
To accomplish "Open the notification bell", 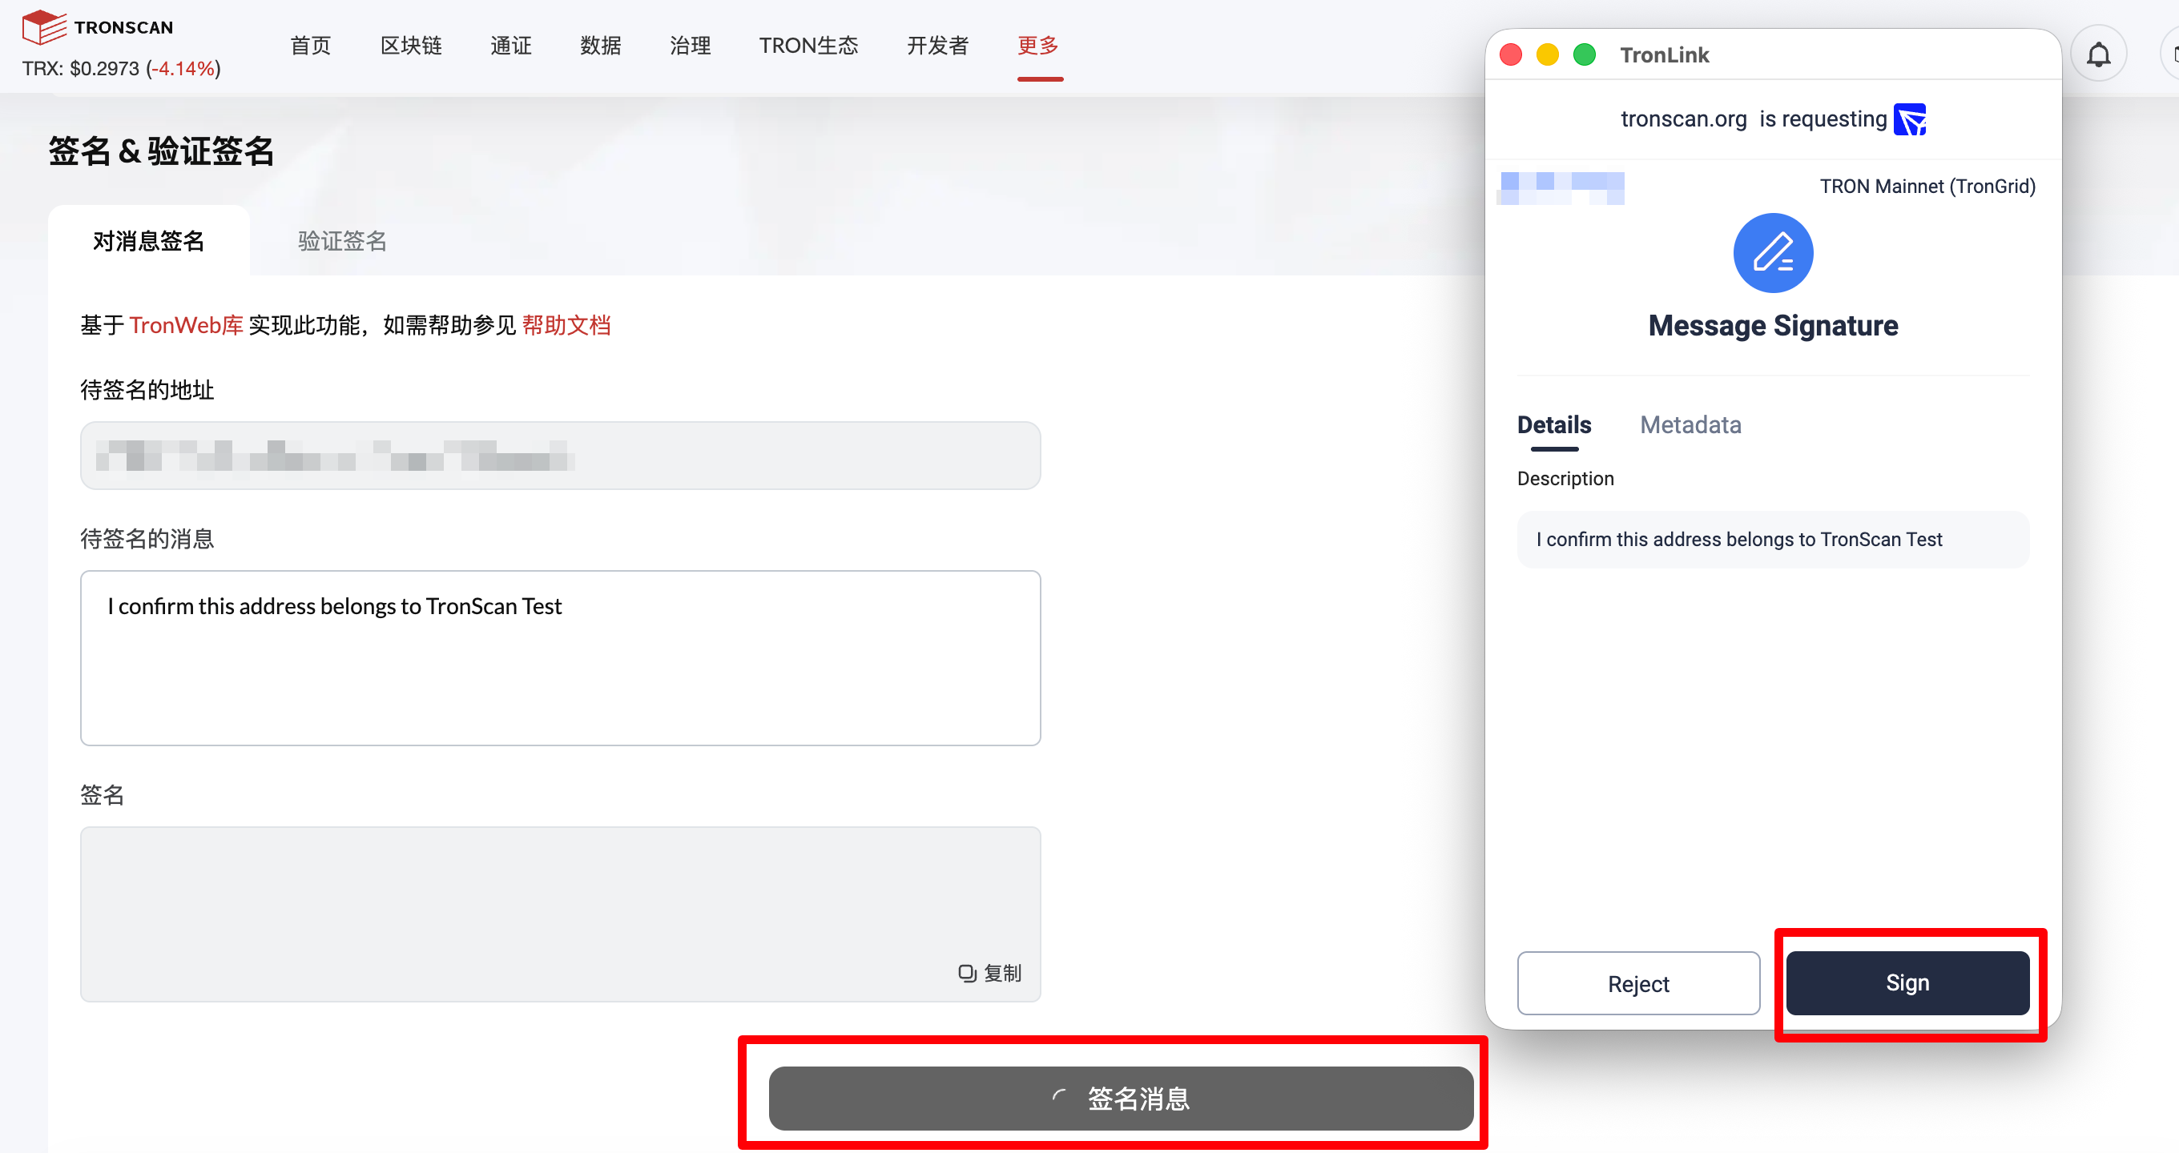I will click(2099, 55).
